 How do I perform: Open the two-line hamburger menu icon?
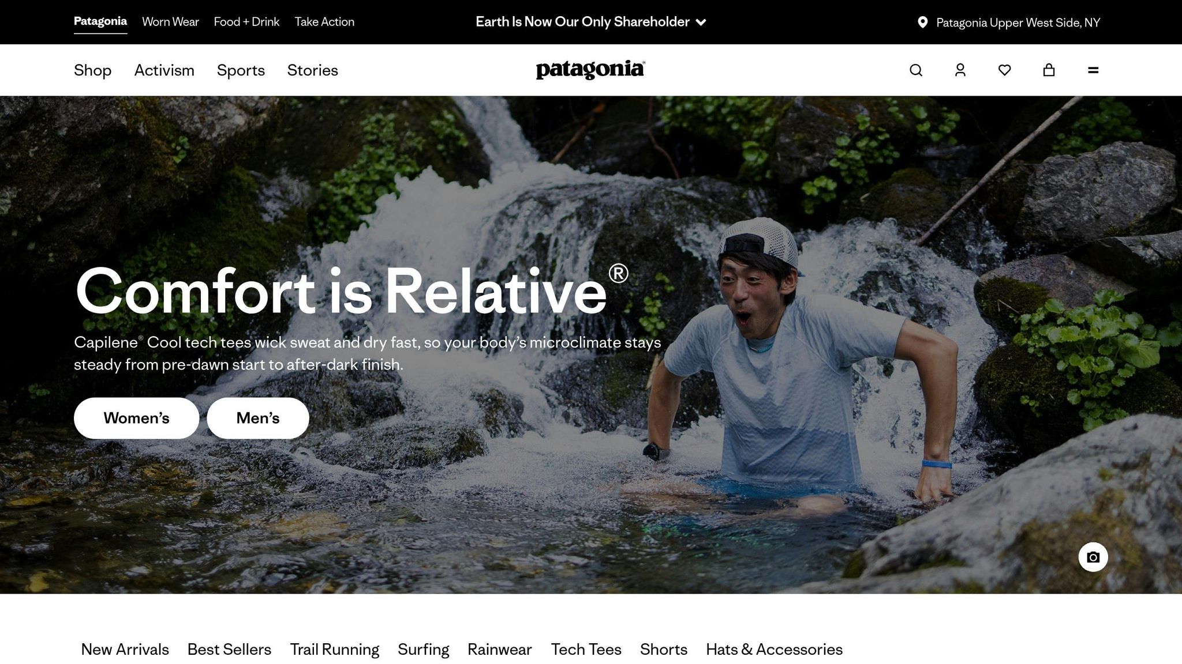click(x=1093, y=70)
